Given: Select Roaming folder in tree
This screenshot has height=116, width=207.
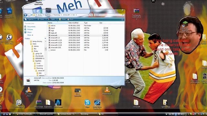Looking at the screenshot, I should click(x=39, y=68).
